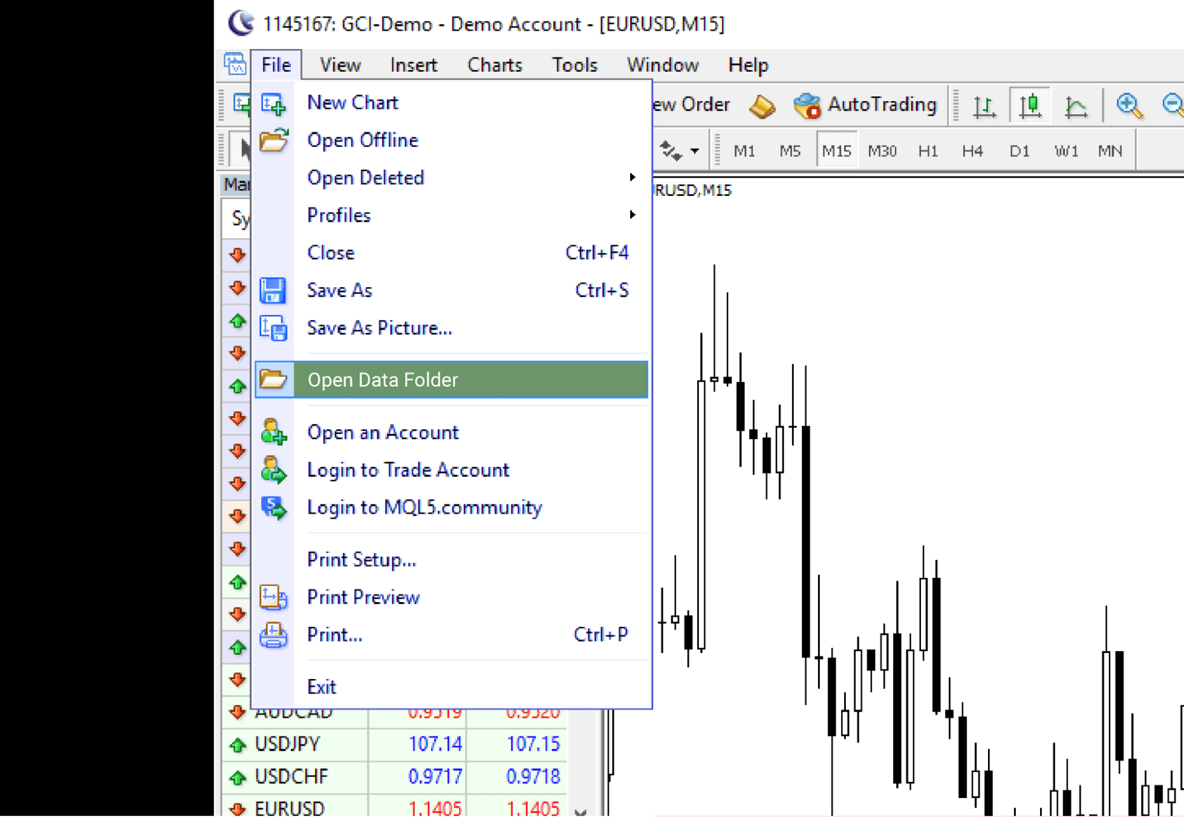Open the File menu

[x=276, y=65]
